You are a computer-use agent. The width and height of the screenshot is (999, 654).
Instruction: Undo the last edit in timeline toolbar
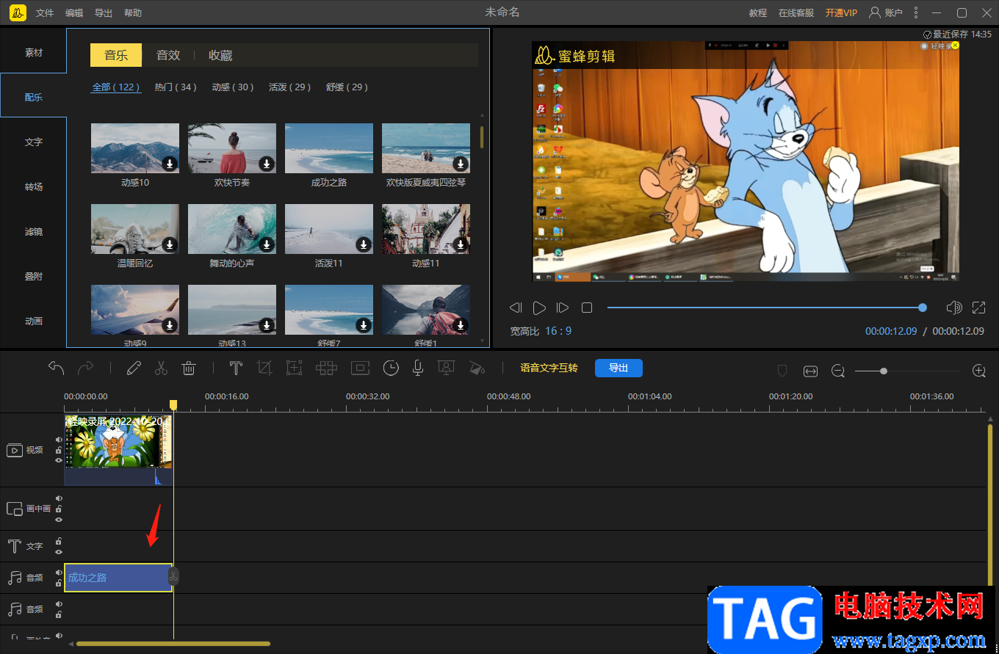57,368
